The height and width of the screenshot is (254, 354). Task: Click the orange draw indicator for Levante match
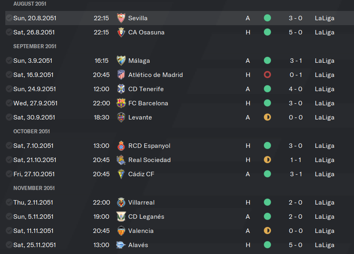267,117
